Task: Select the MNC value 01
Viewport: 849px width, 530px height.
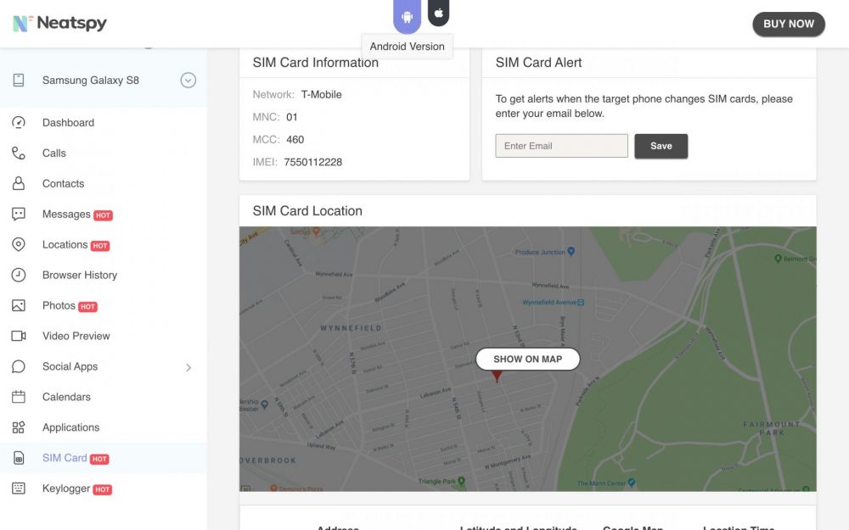Action: (292, 117)
